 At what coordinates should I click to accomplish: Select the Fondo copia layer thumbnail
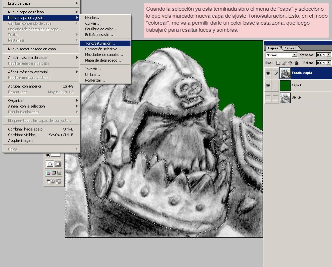[285, 73]
